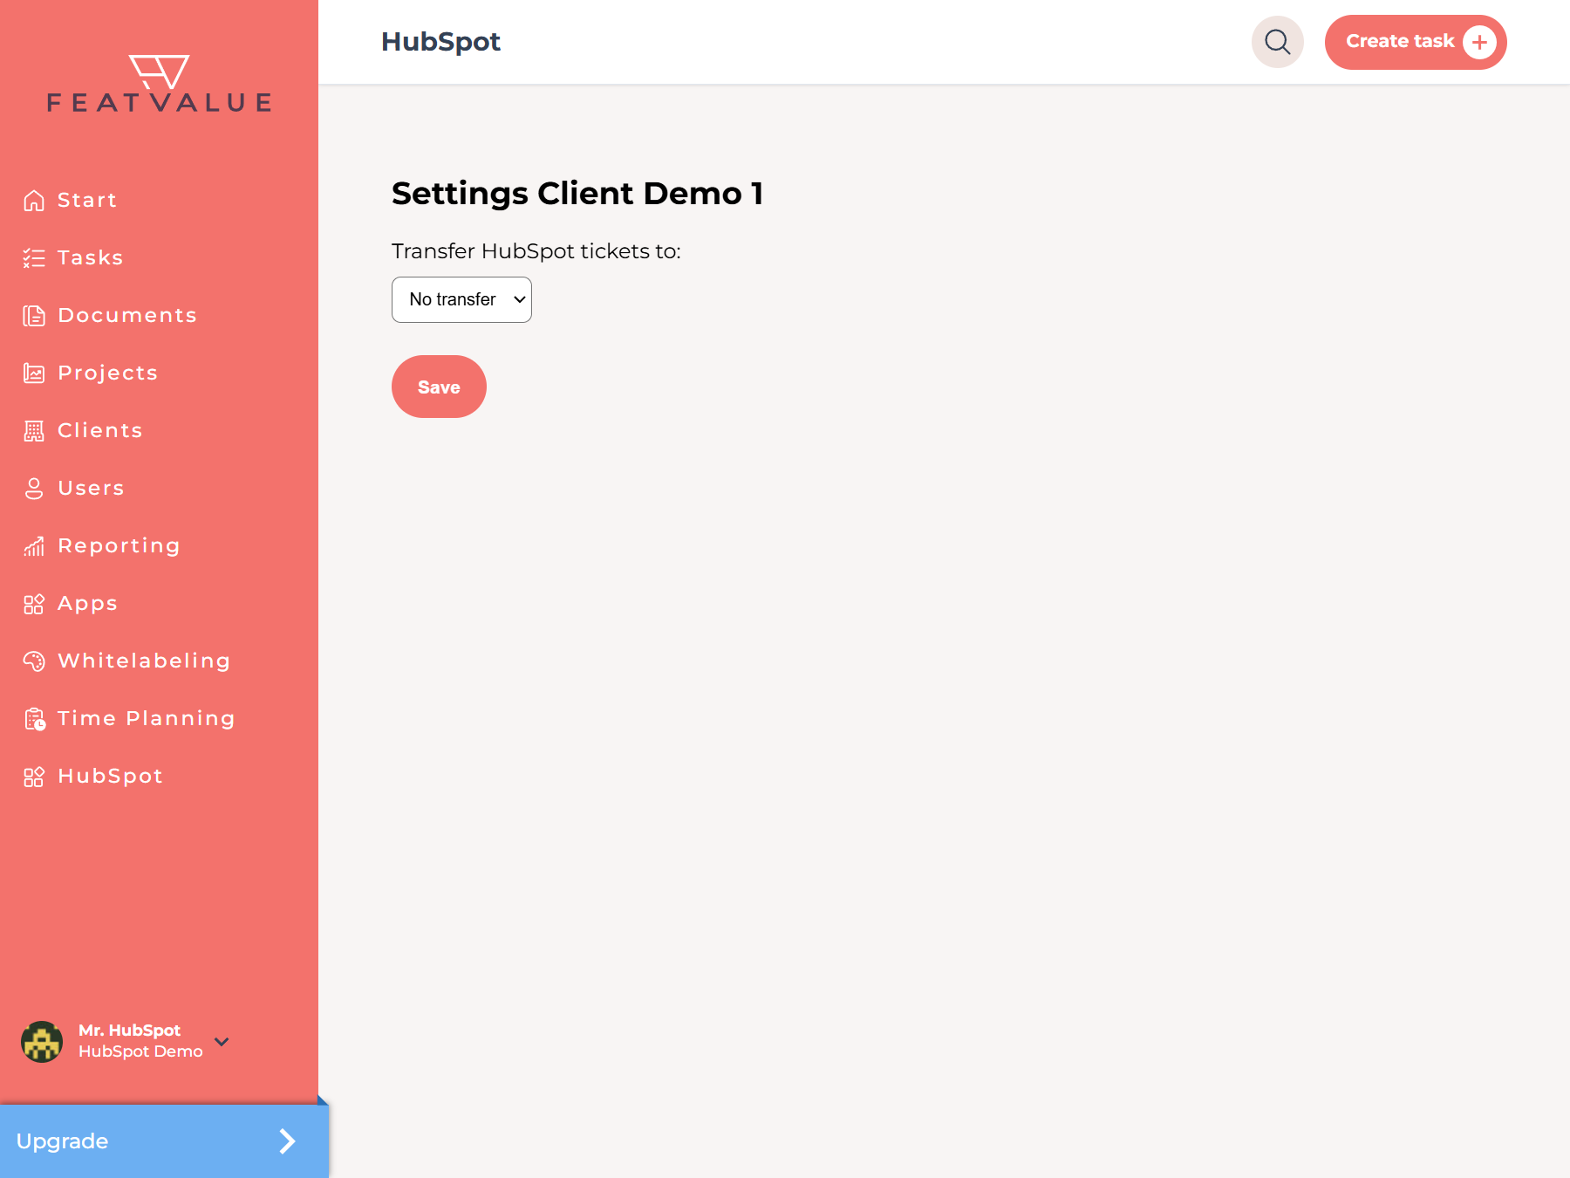
Task: Click the Apps grid icon
Action: coord(34,604)
